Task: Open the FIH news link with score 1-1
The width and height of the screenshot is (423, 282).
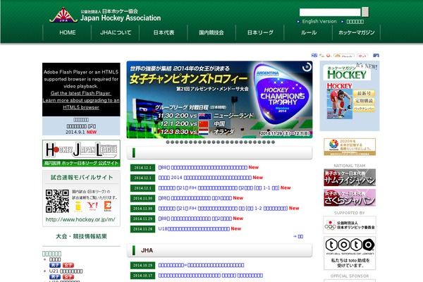Action: click(x=219, y=188)
